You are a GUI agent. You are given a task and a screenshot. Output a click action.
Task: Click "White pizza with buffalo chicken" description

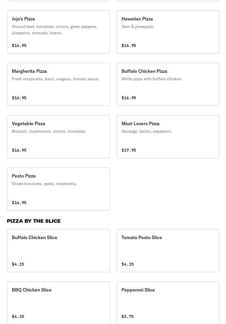152,79
